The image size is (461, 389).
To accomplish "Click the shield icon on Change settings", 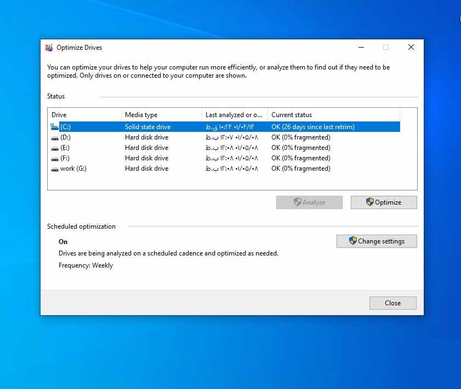I will 353,241.
